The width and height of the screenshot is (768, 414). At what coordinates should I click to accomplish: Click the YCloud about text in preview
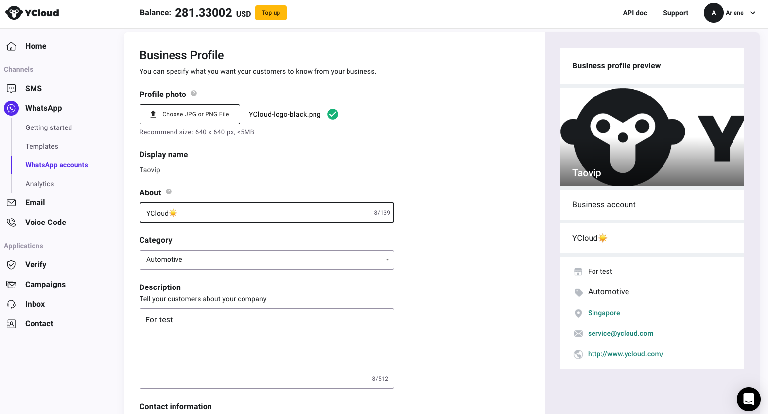[x=590, y=238]
